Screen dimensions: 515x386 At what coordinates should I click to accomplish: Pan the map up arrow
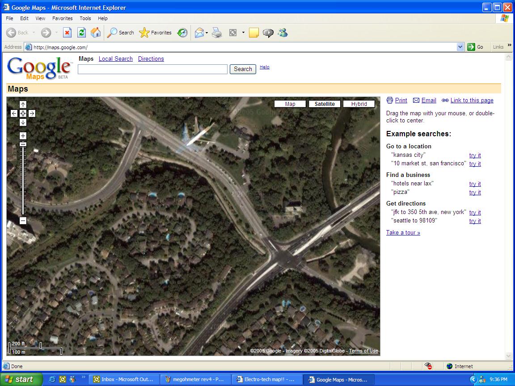(23, 105)
